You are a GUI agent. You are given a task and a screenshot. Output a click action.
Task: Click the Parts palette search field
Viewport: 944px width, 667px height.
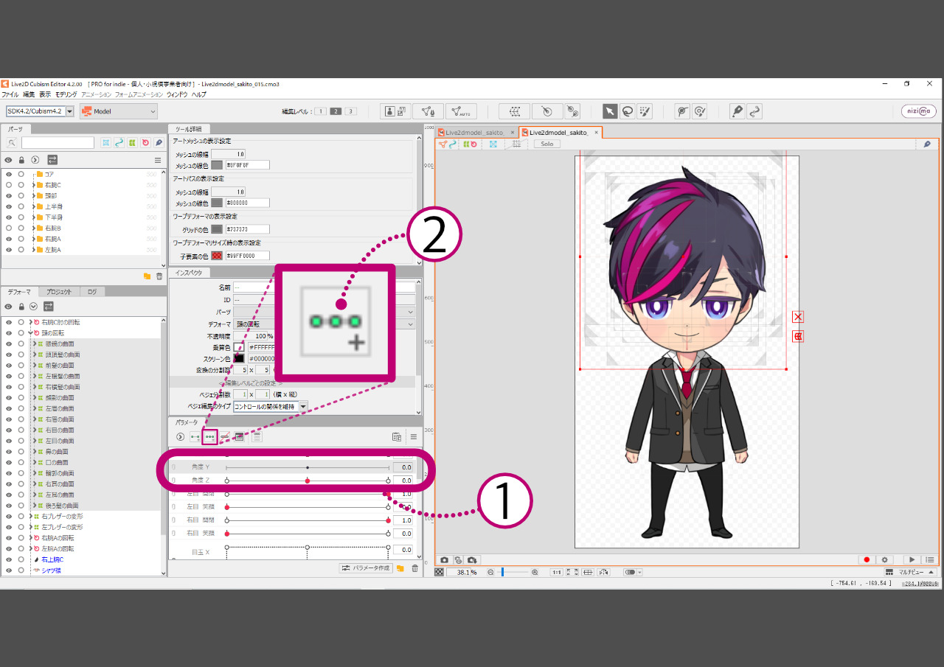58,143
